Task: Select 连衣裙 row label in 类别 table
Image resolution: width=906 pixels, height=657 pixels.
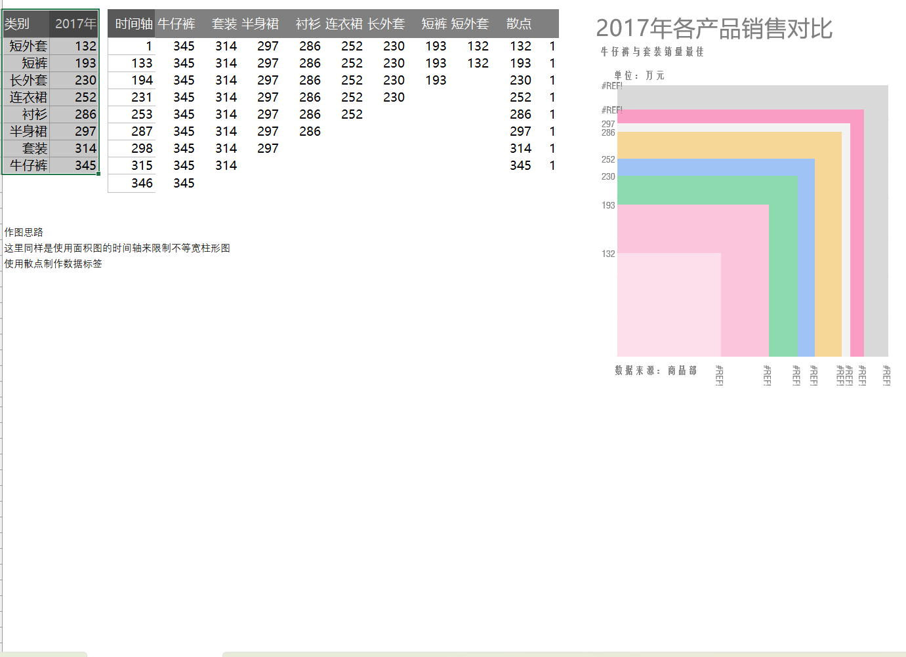Action: pyautogui.click(x=26, y=97)
